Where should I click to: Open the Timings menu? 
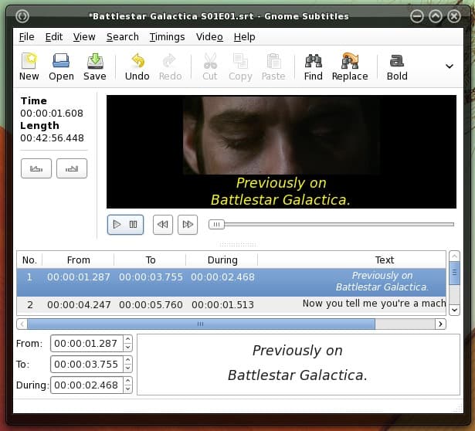point(167,37)
